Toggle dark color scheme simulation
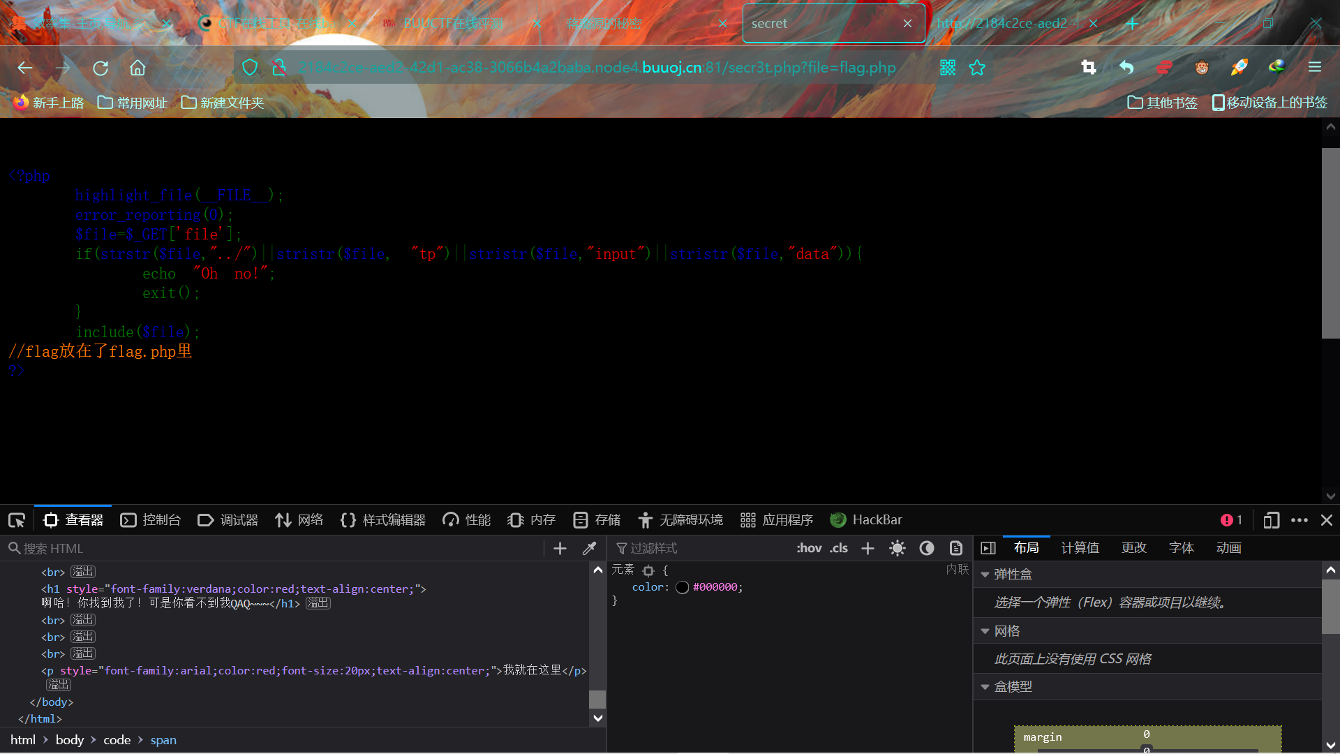1340x754 pixels. [x=927, y=549]
